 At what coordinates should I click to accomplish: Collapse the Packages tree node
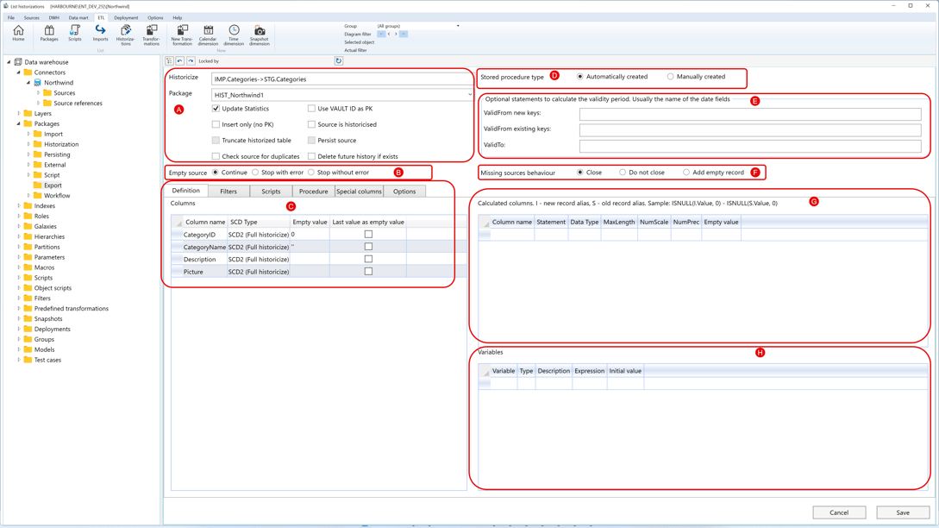pos(19,123)
